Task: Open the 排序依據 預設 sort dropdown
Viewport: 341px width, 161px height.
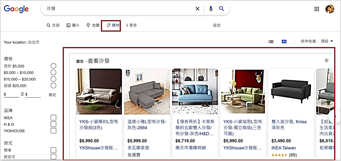Action: click(x=317, y=41)
